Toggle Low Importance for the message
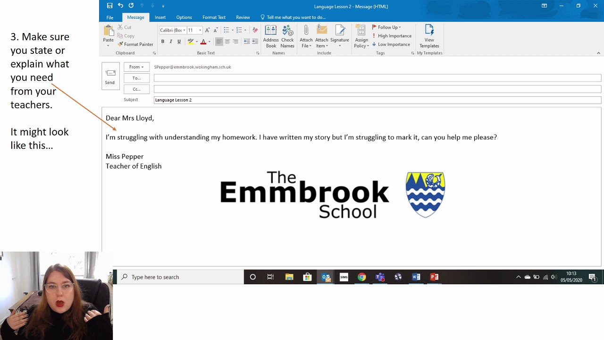Image resolution: width=604 pixels, height=340 pixels. tap(391, 44)
